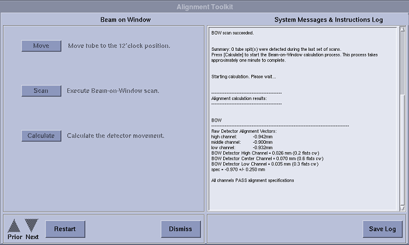Click the Prior up-arrow icon
Screen dimensions: 409x245
tap(15, 225)
